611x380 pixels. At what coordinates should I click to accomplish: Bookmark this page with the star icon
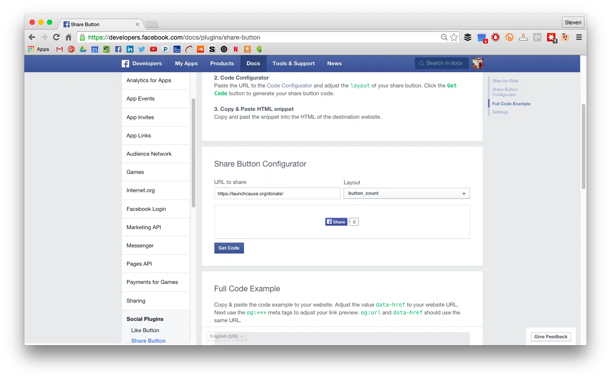point(454,37)
